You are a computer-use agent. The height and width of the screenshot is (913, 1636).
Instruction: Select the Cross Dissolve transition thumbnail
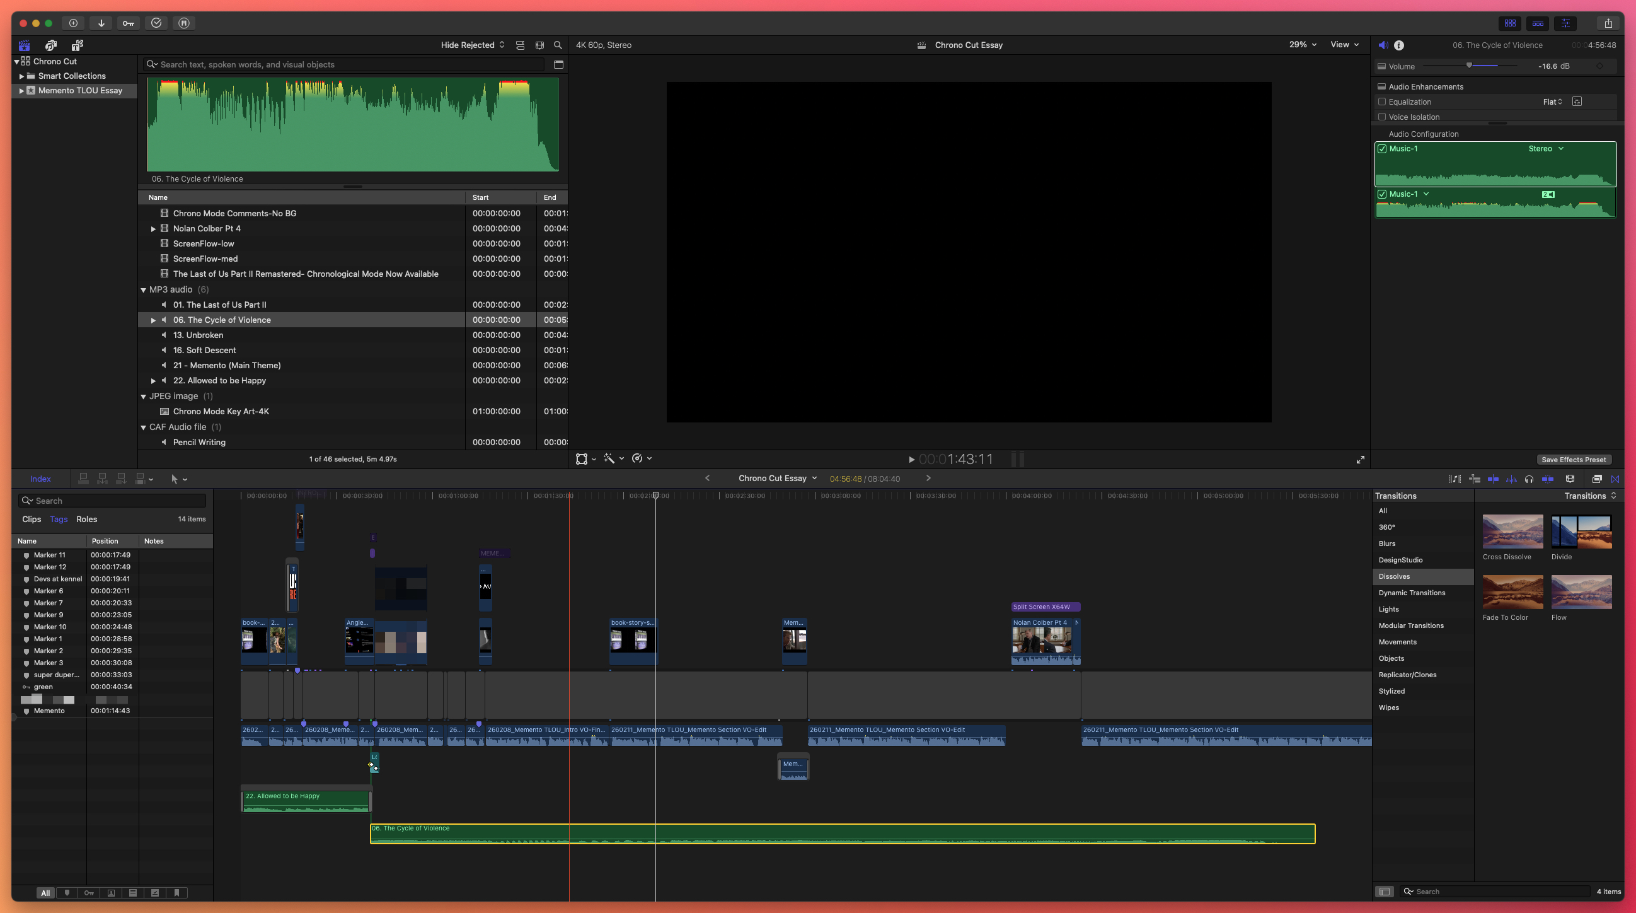[1512, 531]
